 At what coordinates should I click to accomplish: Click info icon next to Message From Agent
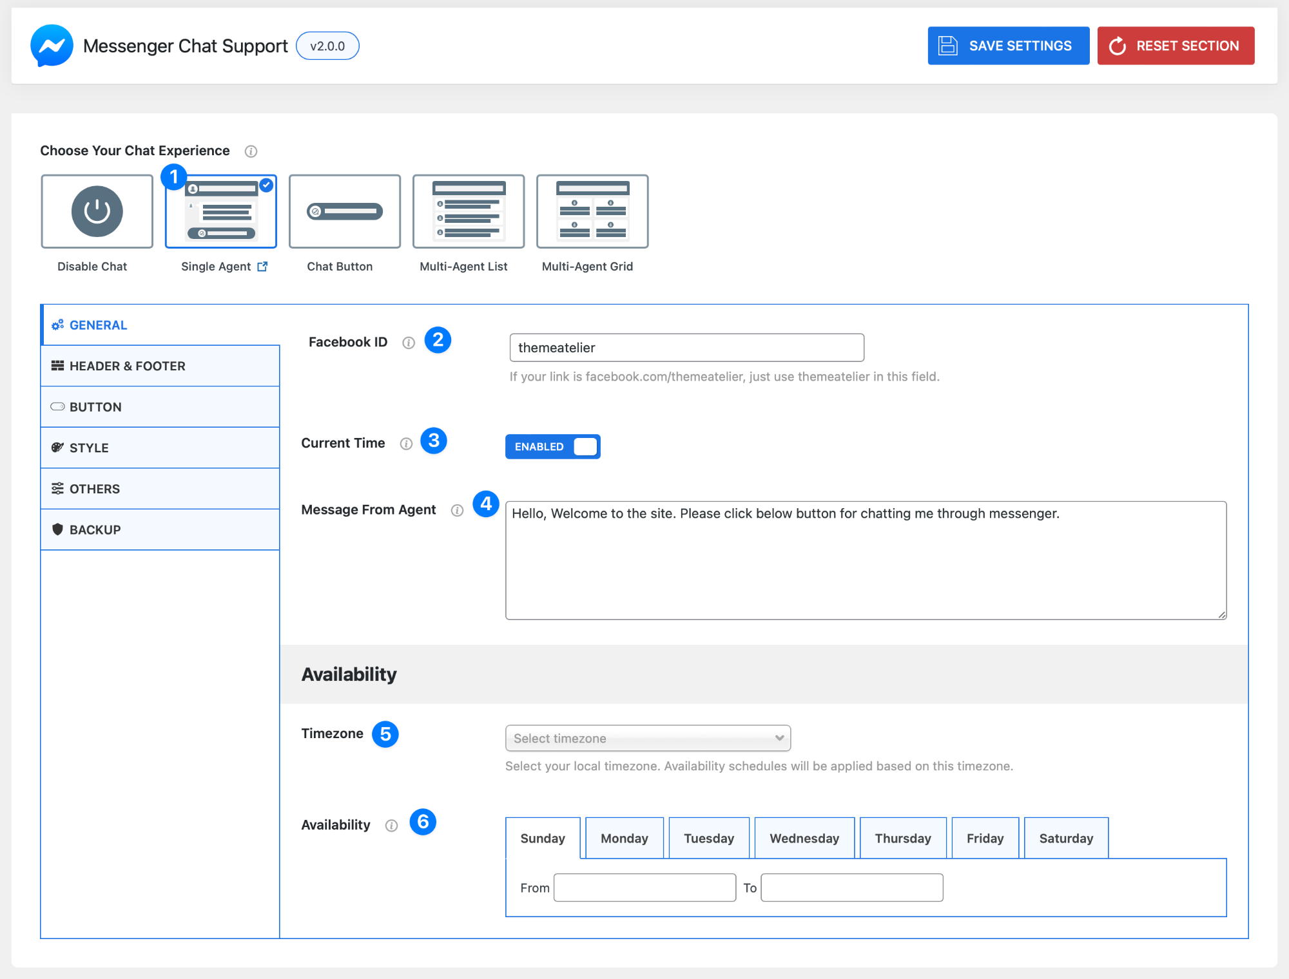tap(457, 511)
